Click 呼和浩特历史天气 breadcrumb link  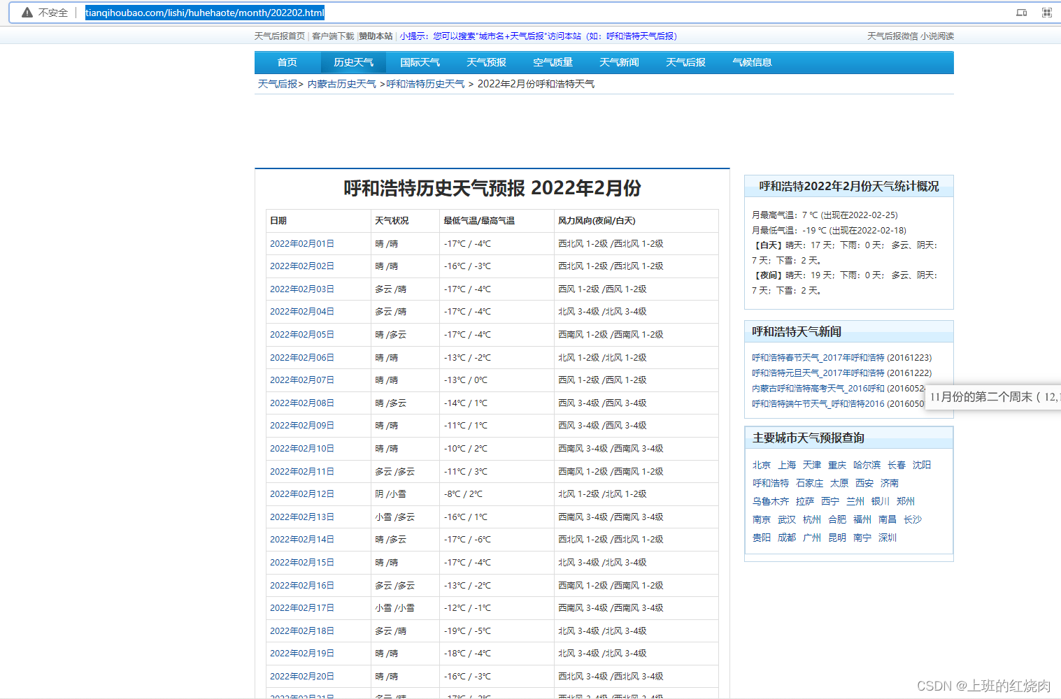coord(425,84)
